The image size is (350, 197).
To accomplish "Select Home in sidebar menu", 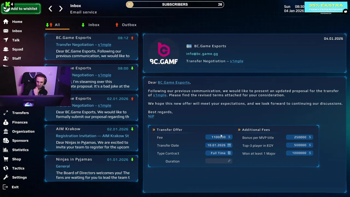I will (17, 22).
